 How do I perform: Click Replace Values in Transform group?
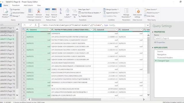click(85, 16)
